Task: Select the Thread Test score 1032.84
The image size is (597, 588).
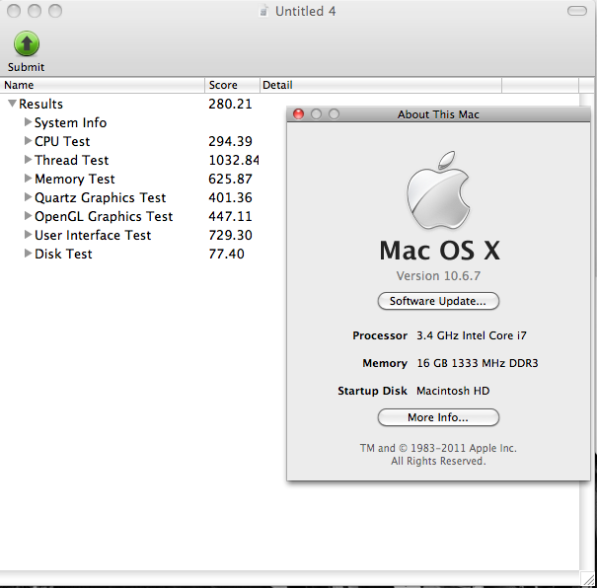Action: click(234, 160)
